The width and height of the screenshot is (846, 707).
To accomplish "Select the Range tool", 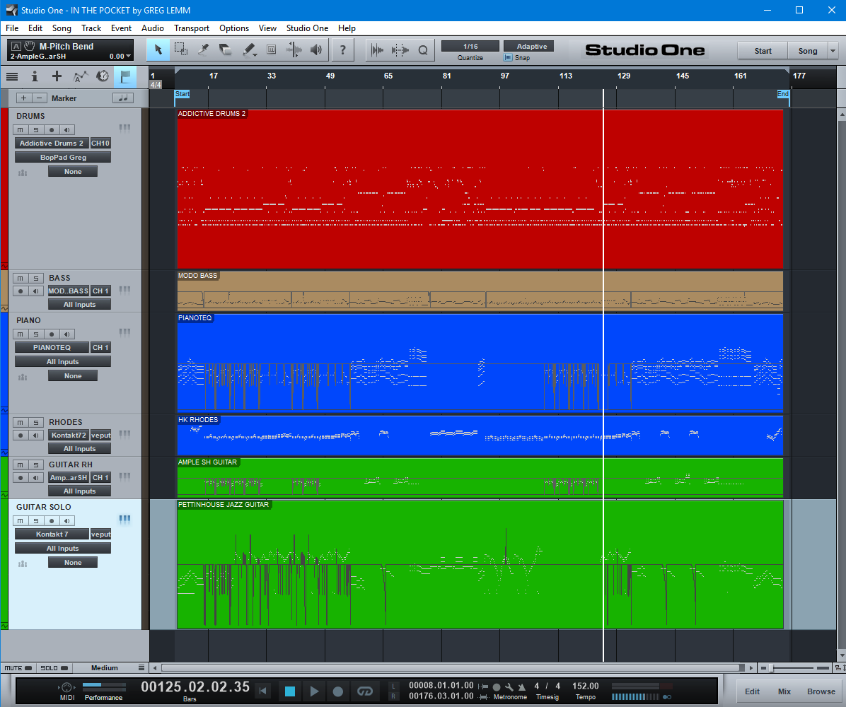I will click(x=181, y=50).
